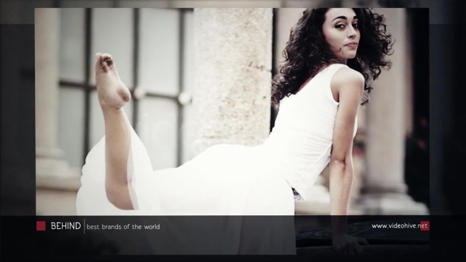Screen dimensions: 466x262
Task: Click the text "best brands of the world"
Action: click(x=123, y=227)
